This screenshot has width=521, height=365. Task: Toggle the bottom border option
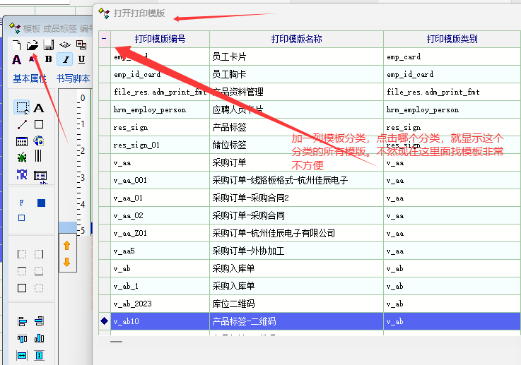[x=39, y=271]
